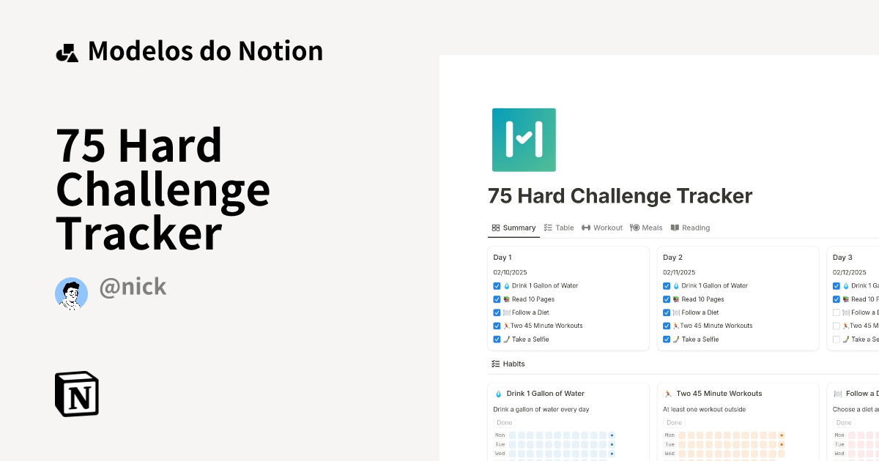879x461 pixels.
Task: Click the Reading book icon
Action: coord(674,228)
